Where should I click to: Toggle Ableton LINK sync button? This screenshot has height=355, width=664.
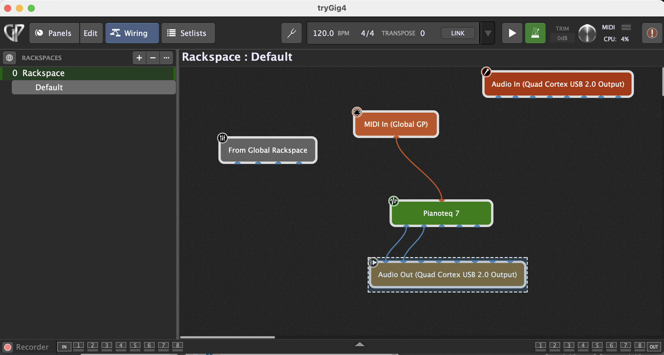pos(457,33)
